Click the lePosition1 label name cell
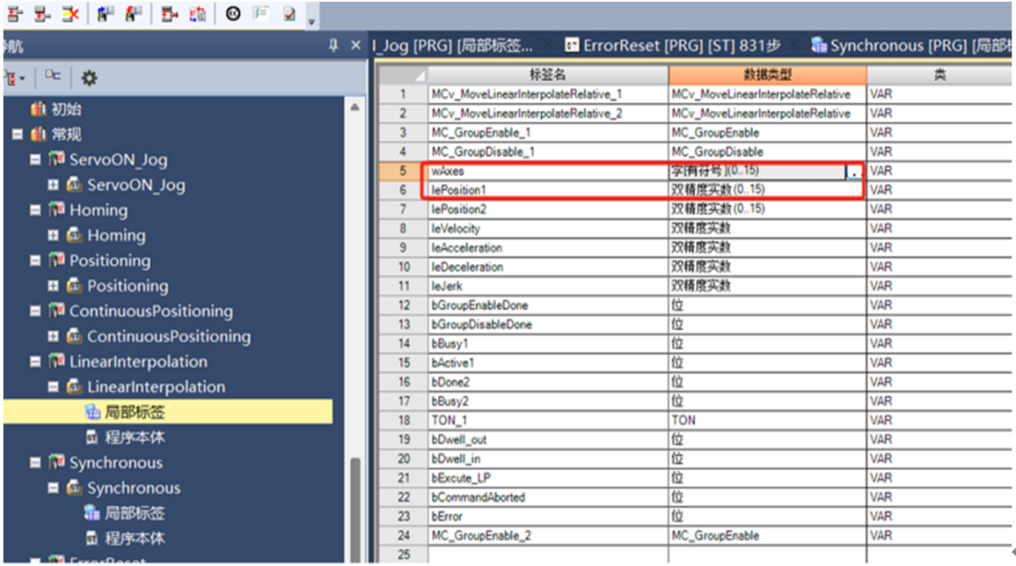The image size is (1016, 566). tap(548, 190)
